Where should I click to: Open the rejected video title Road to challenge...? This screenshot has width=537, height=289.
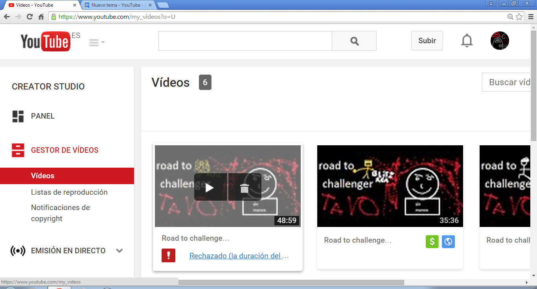[195, 238]
